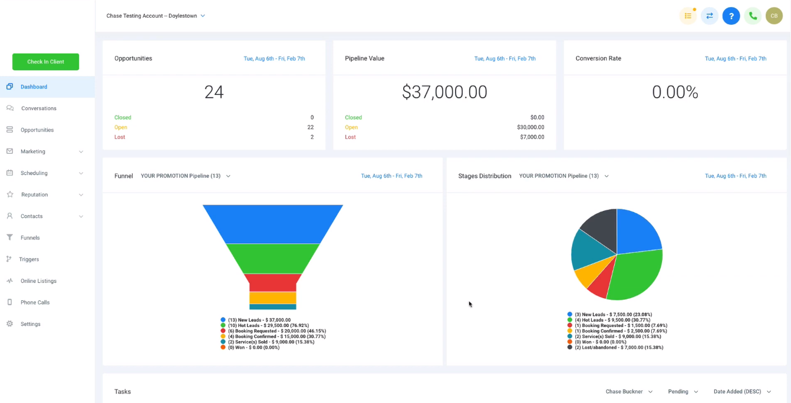The image size is (791, 403).
Task: Click the green Hot Leads pie slice
Action: click(635, 276)
